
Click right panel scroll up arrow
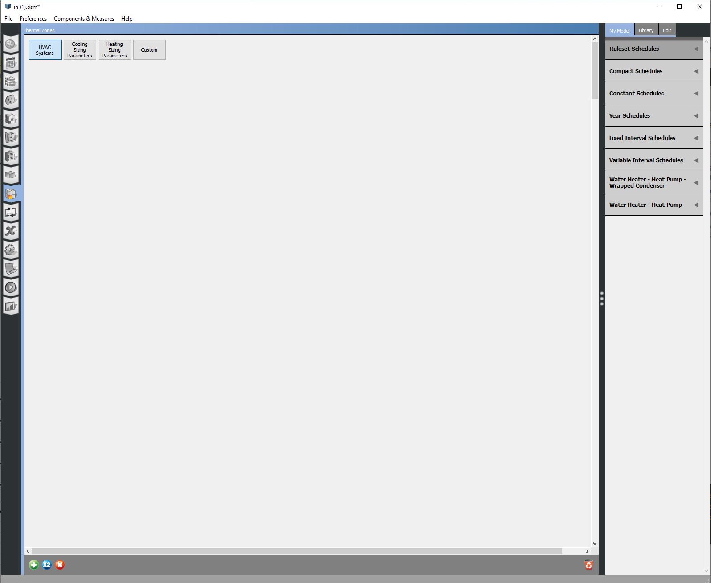(707, 42)
